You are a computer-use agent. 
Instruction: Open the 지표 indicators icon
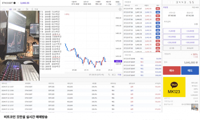(35, 9)
